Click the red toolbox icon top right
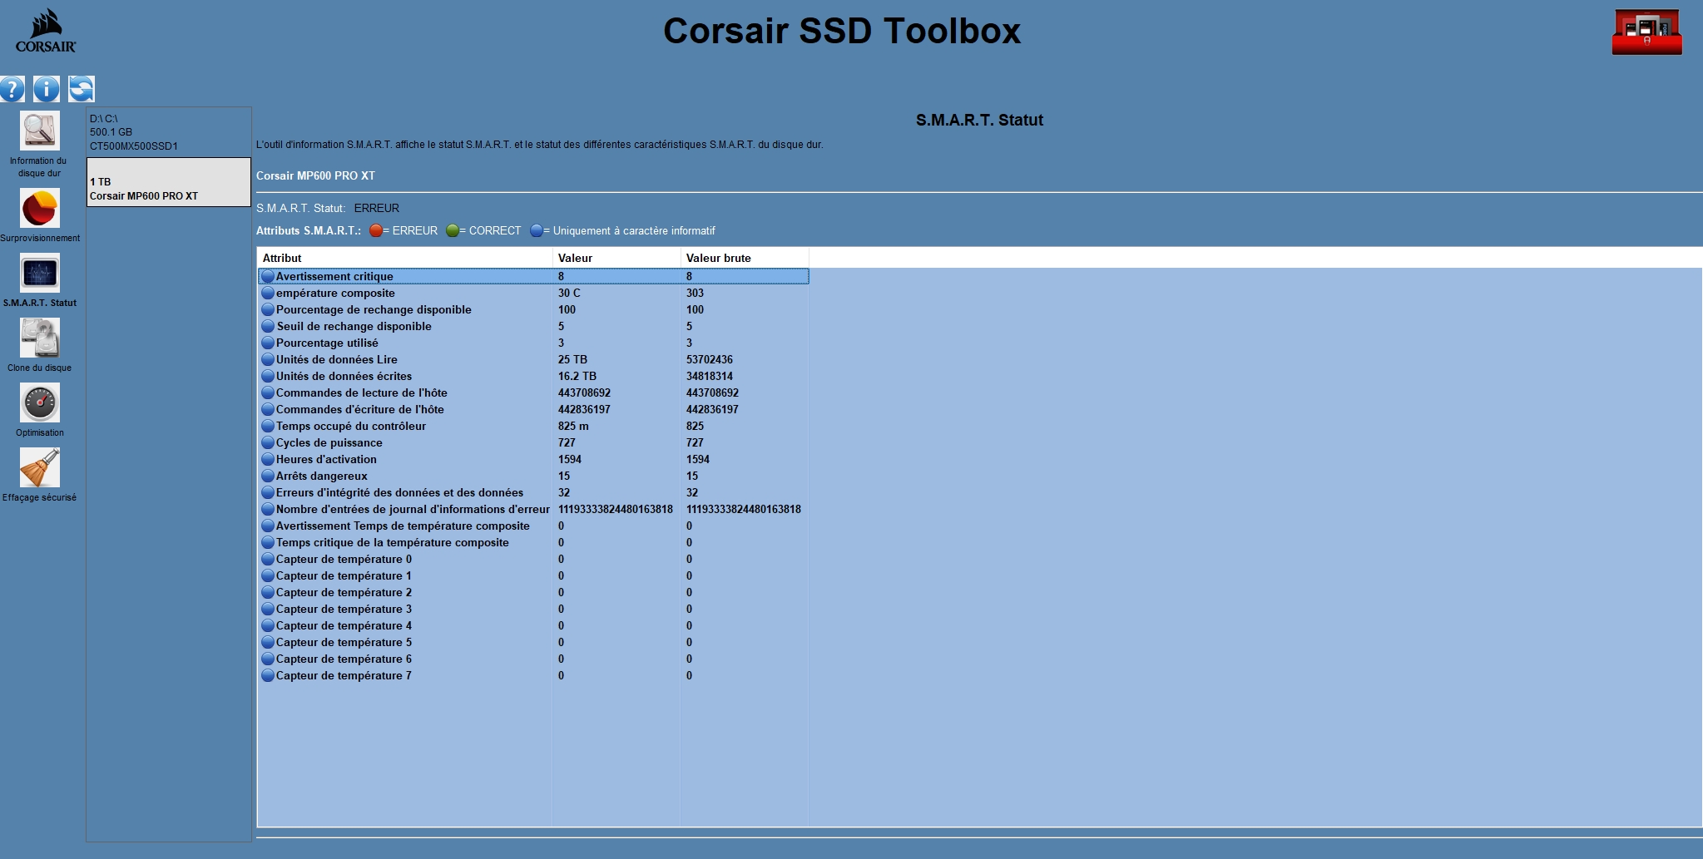This screenshot has width=1703, height=859. pos(1646,32)
